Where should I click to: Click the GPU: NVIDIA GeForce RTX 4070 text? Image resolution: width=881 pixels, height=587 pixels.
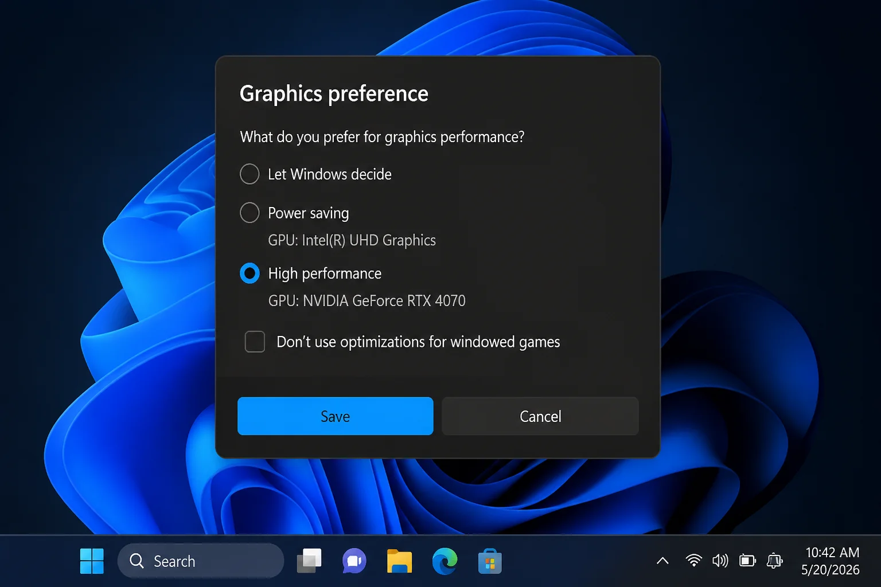coord(367,300)
